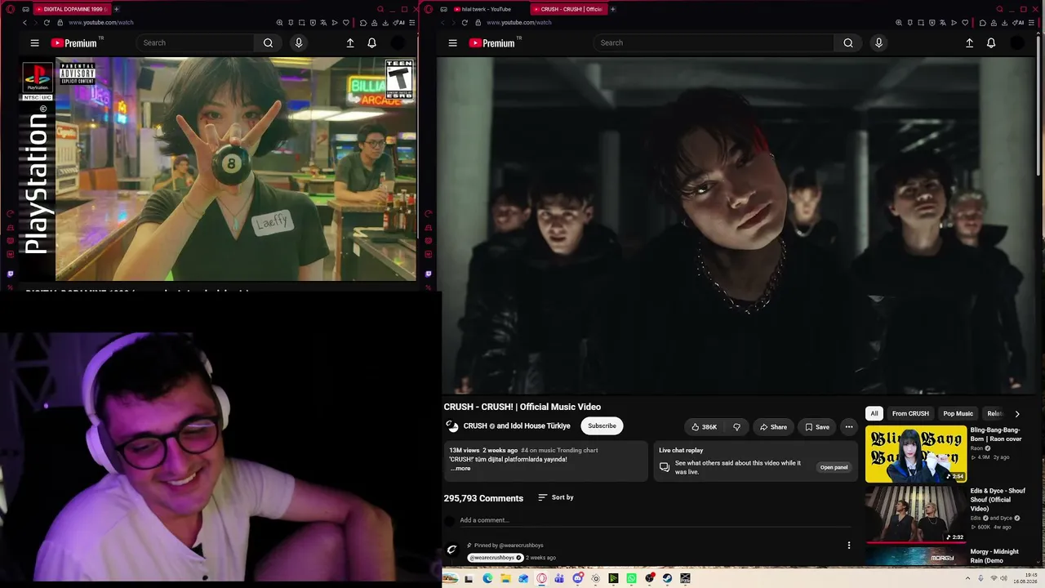1045x588 pixels.
Task: Subscribe to the CRUSH channel
Action: click(x=602, y=425)
